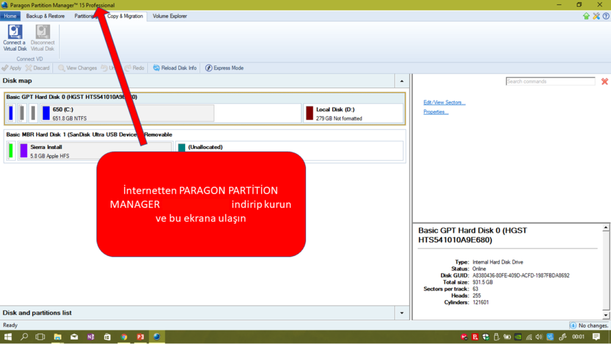This screenshot has width=611, height=344.
Task: Open the volume speaker tray icon
Action: (x=539, y=337)
